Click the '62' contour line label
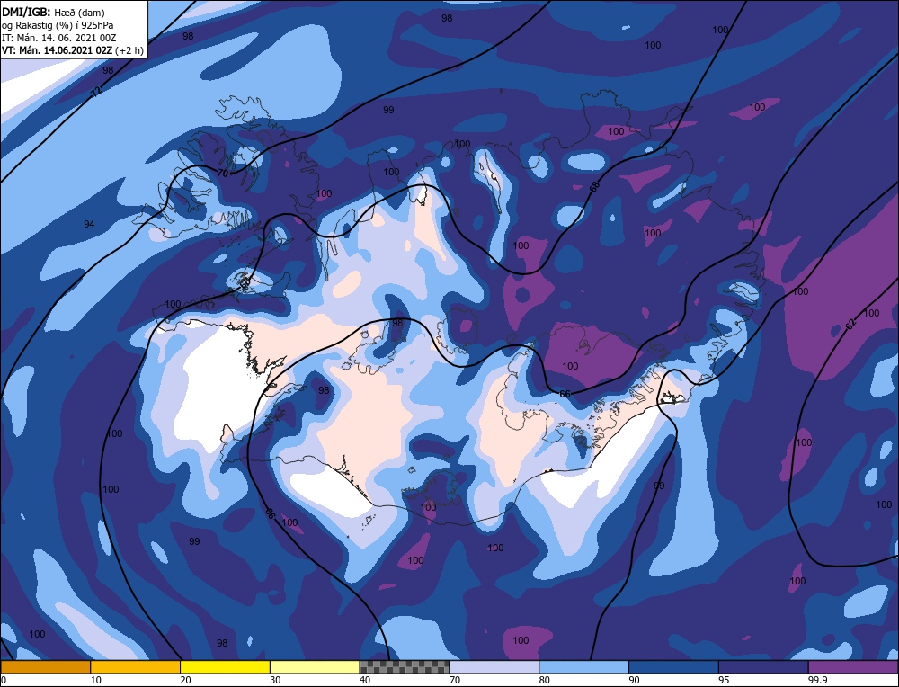 [851, 324]
